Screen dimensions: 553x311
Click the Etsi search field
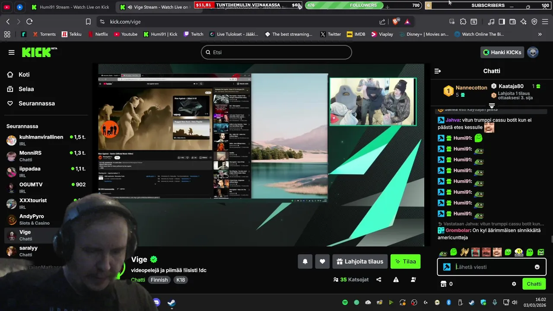click(276, 52)
